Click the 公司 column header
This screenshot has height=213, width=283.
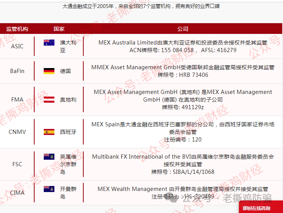(183, 29)
